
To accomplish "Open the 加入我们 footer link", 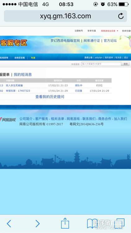I will (120, 119).
